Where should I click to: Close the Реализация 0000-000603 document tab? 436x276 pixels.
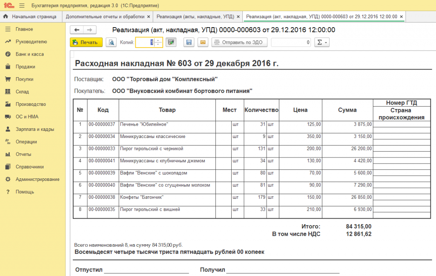401,17
